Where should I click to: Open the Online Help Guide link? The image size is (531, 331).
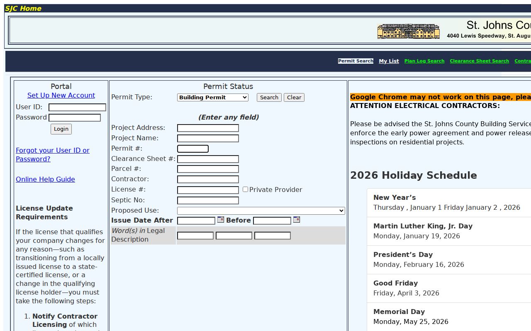coord(45,179)
